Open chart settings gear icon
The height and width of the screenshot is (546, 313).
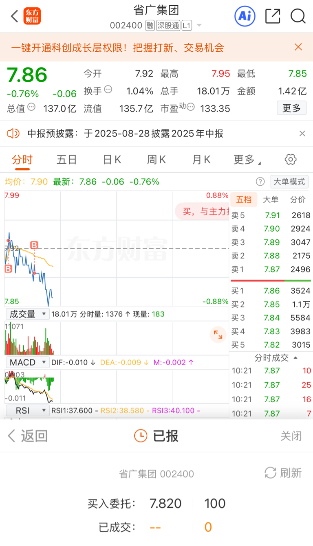pyautogui.click(x=291, y=159)
